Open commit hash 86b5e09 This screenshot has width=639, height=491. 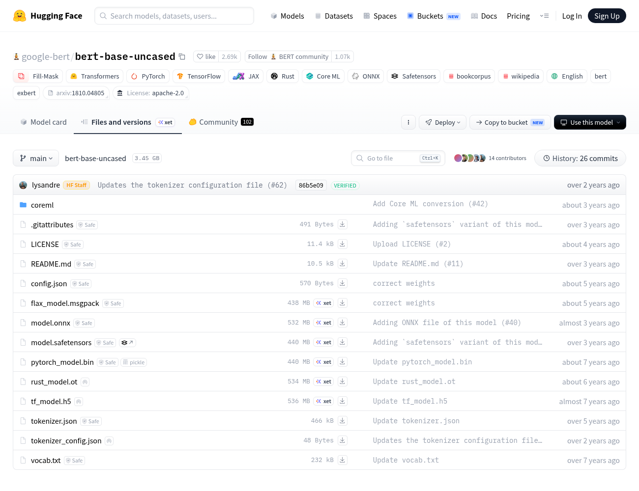pyautogui.click(x=311, y=185)
